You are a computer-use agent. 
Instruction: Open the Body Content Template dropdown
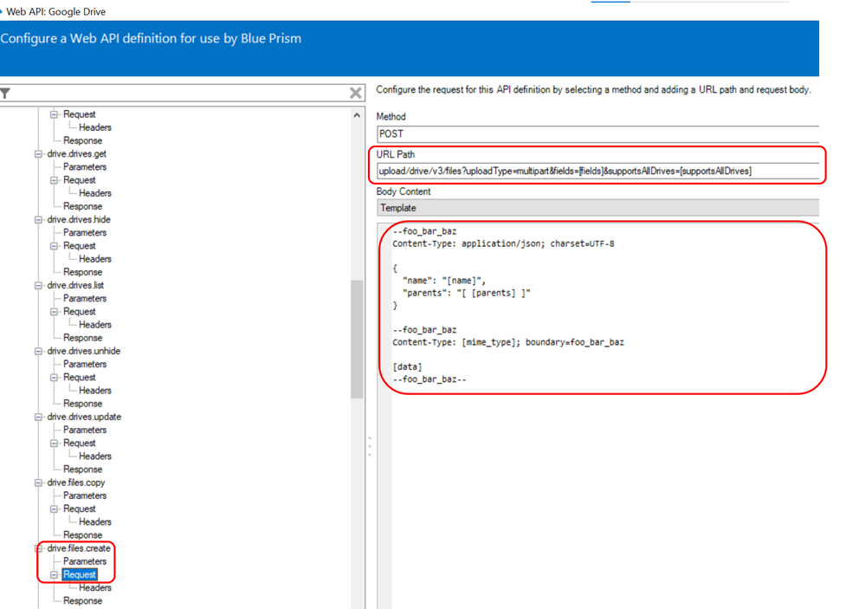click(598, 208)
